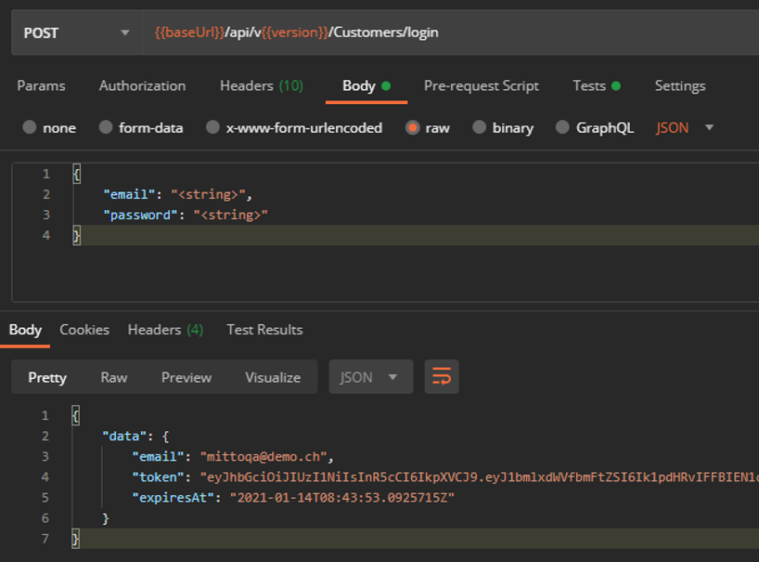Toggle the wrap lines icon
Image resolution: width=759 pixels, height=562 pixels.
442,376
